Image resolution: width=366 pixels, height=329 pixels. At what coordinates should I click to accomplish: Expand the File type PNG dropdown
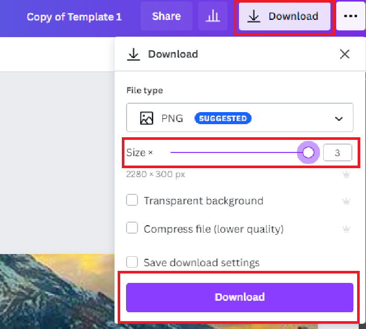[239, 118]
